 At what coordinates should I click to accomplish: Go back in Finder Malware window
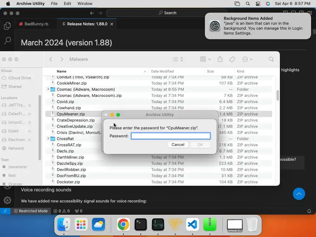point(51,59)
